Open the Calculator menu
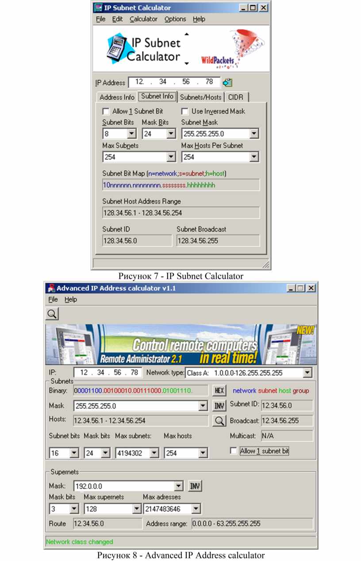The width and height of the screenshot is (361, 561). point(143,19)
